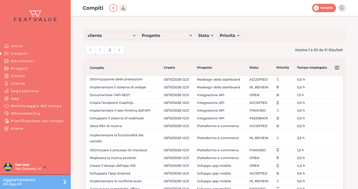Click the Inizio home icon in the sidebar
Image resolution: width=358 pixels, height=189 pixels.
coord(6,46)
